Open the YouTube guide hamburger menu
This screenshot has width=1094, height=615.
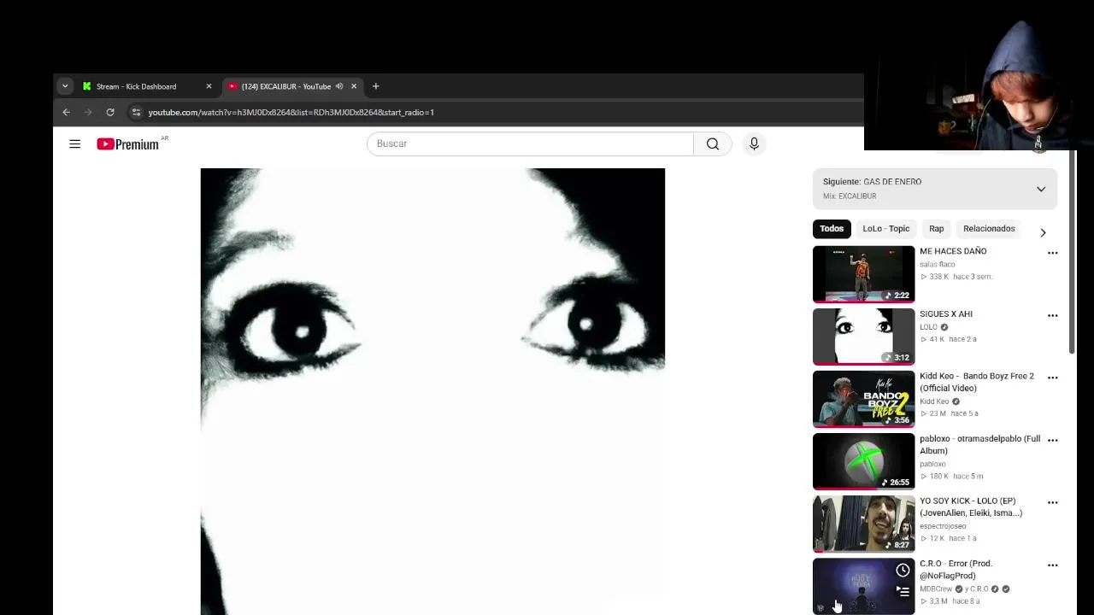tap(75, 144)
